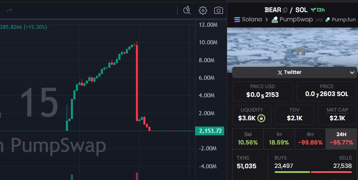Image resolution: width=358 pixels, height=180 pixels.
Task: Select the 24H performance tab
Action: coord(341,139)
